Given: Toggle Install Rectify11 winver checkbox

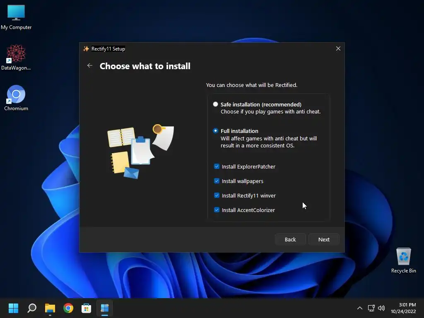Looking at the screenshot, I should coord(217,195).
